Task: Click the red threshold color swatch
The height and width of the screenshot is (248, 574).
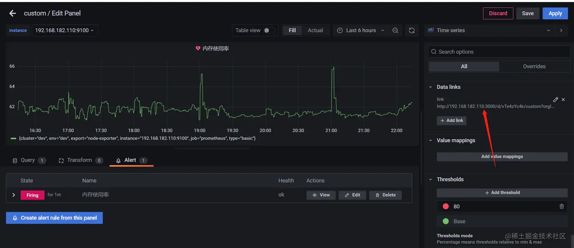Action: point(445,206)
